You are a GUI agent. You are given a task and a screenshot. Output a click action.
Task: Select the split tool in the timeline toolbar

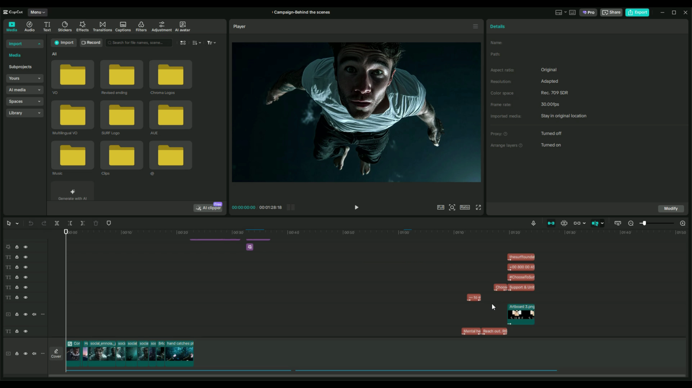click(x=57, y=223)
